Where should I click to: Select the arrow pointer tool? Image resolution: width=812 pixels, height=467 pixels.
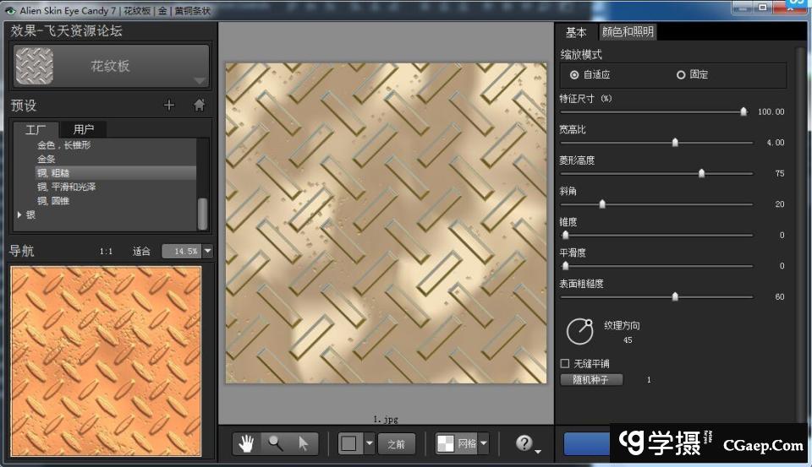tap(303, 443)
